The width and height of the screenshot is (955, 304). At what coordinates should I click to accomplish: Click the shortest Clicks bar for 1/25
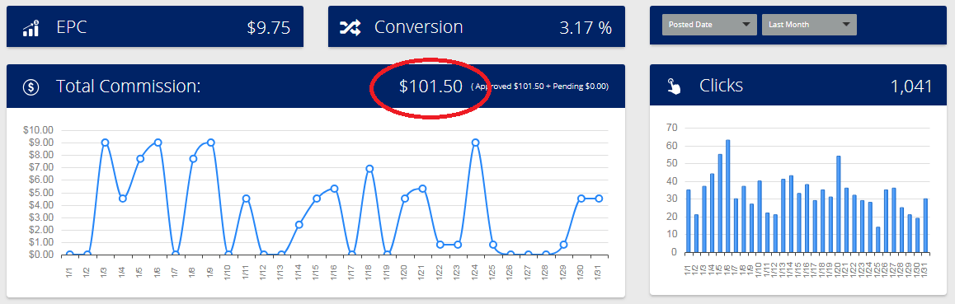coord(878,240)
